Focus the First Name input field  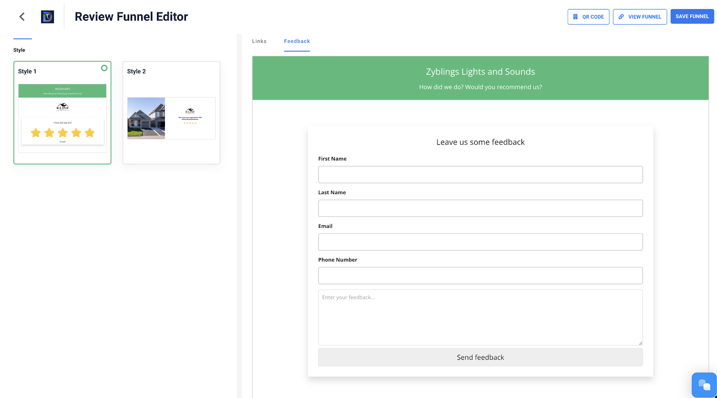tap(480, 175)
